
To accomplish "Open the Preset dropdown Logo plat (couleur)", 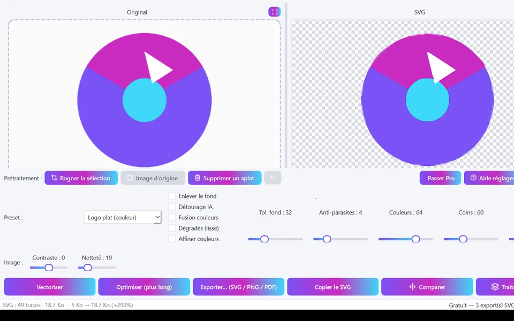I will (123, 217).
